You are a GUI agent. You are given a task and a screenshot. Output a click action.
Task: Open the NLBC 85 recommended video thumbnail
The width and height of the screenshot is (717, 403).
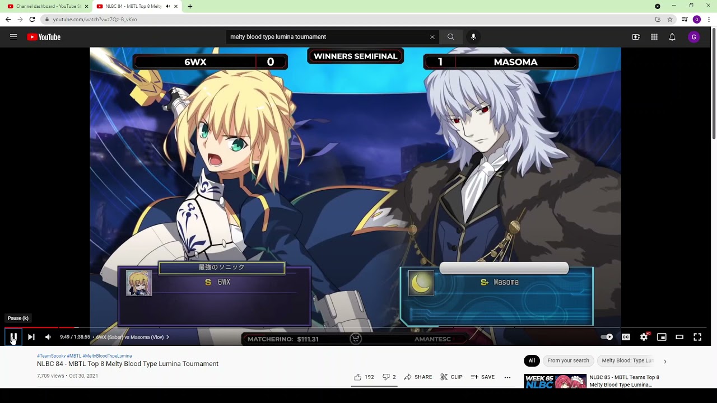(x=555, y=381)
